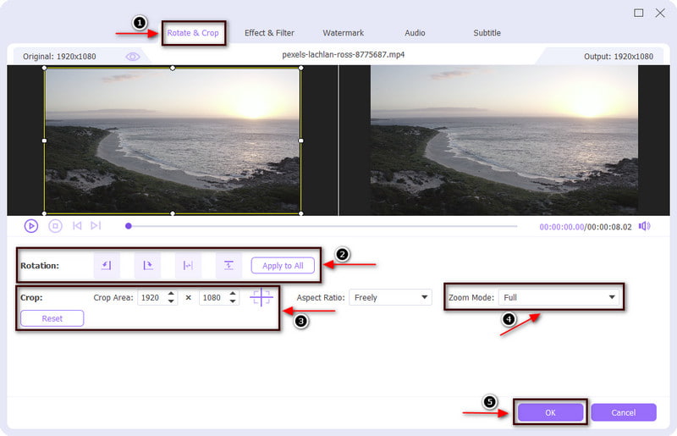Click the 00:00:00.00 current time readout

(561, 227)
